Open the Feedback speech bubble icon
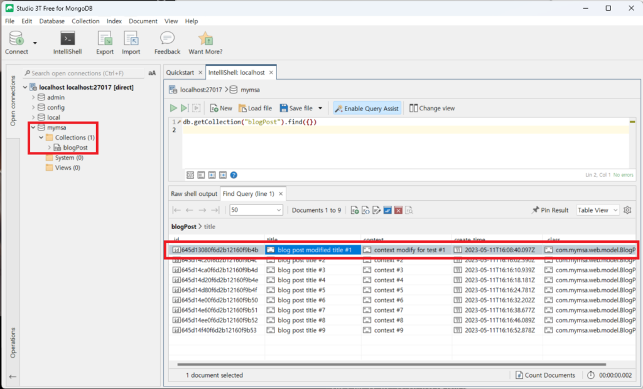Image resolution: width=643 pixels, height=389 pixels. (x=167, y=38)
